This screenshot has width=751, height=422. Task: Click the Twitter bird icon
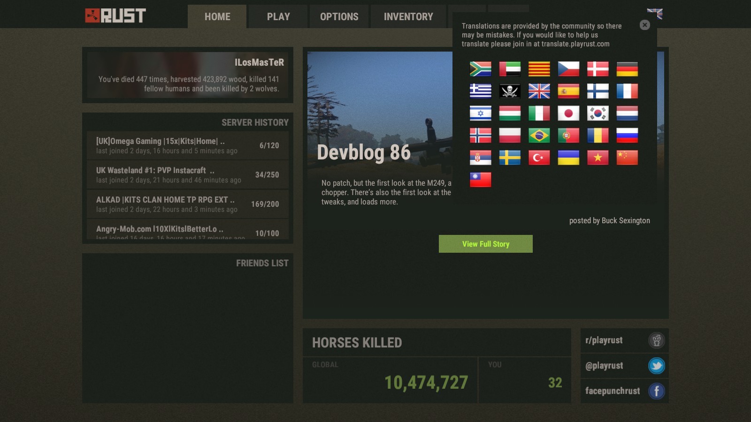657,366
